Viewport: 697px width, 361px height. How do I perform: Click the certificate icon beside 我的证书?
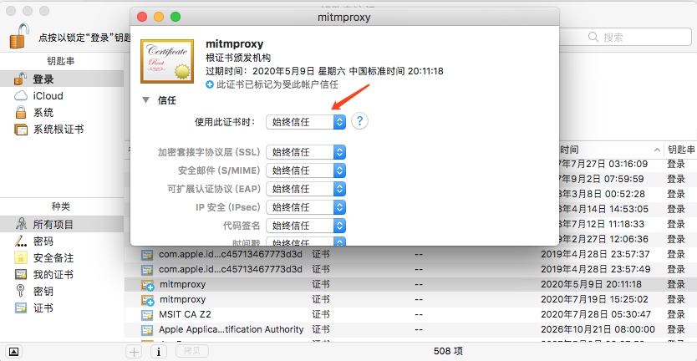(20, 274)
